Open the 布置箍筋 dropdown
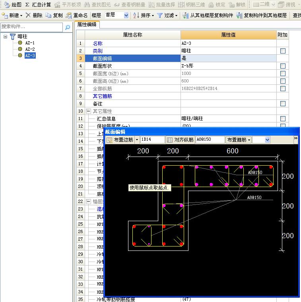The width and height of the screenshot is (301, 302). point(239,140)
